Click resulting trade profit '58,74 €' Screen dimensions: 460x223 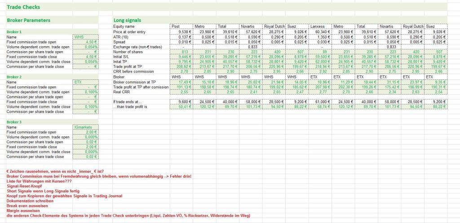[320, 107]
